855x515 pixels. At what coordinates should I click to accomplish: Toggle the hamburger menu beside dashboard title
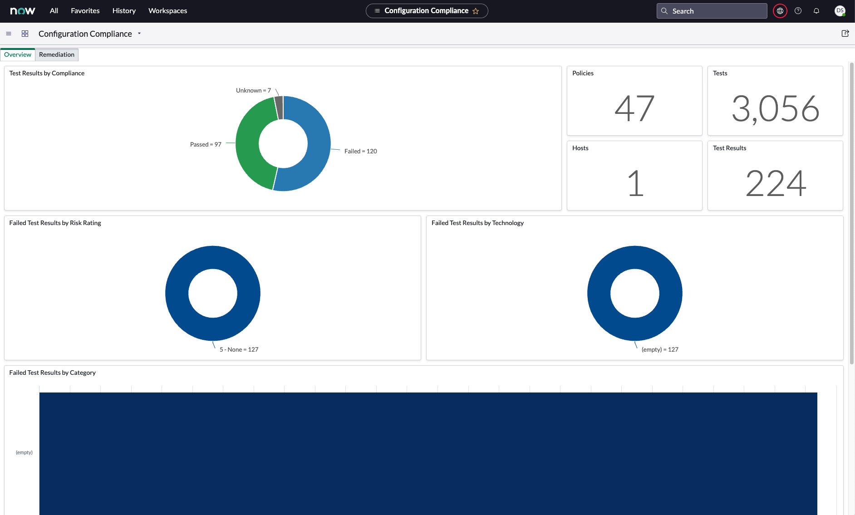point(9,34)
